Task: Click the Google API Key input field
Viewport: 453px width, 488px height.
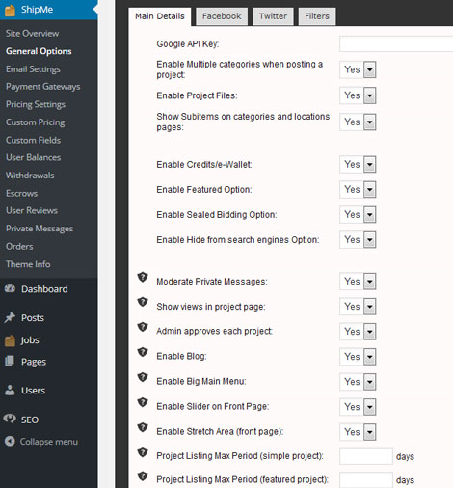Action: pyautogui.click(x=396, y=44)
